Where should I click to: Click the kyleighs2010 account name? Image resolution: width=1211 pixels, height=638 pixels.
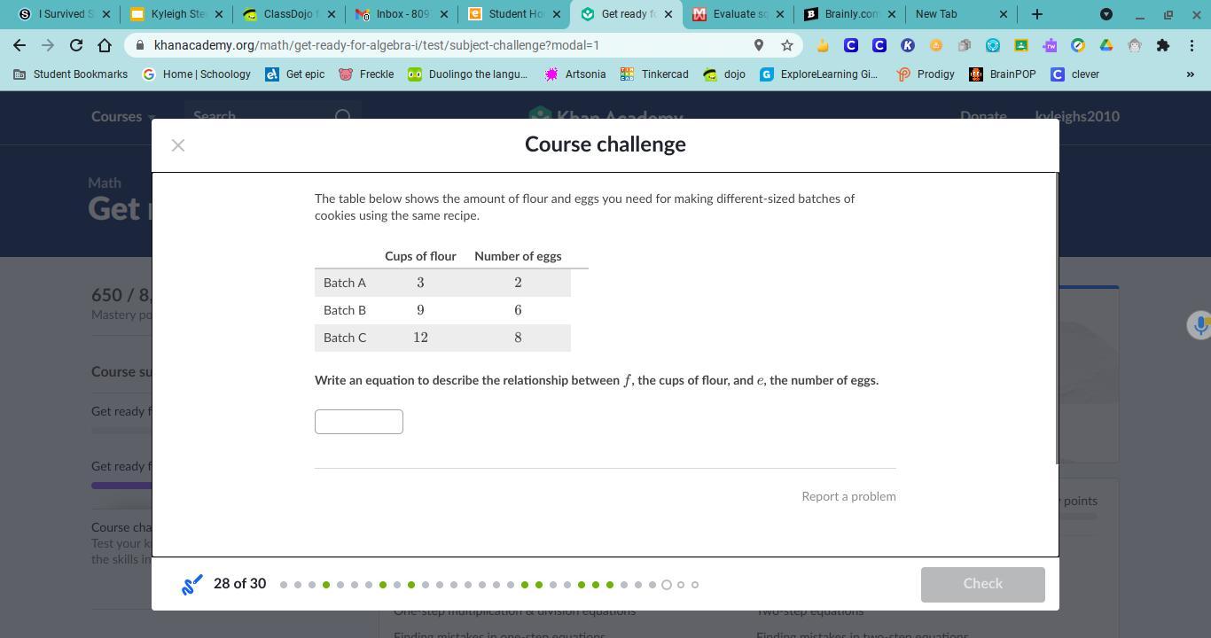pyautogui.click(x=1077, y=116)
